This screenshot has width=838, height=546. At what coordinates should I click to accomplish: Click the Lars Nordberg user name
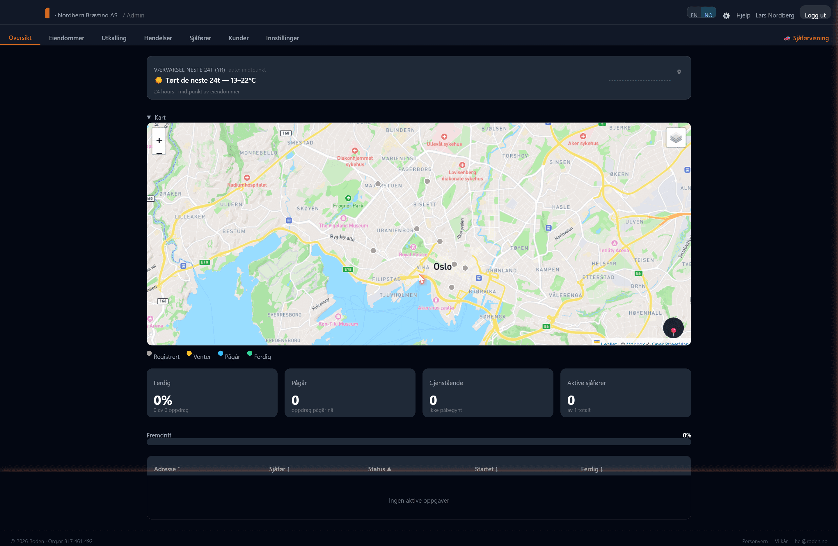pyautogui.click(x=775, y=15)
